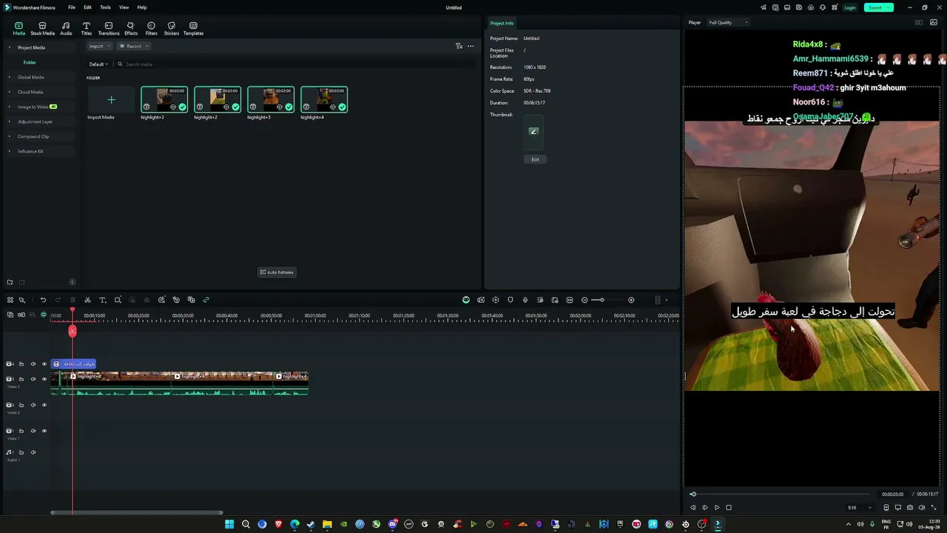Viewport: 947px width, 533px height.
Task: Undo the last timeline action
Action: (x=43, y=300)
